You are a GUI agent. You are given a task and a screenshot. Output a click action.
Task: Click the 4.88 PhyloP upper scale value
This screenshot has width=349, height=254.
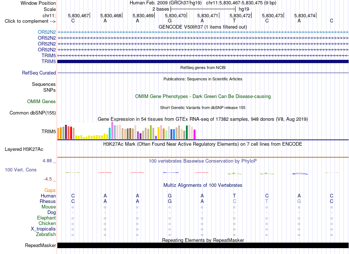point(47,160)
